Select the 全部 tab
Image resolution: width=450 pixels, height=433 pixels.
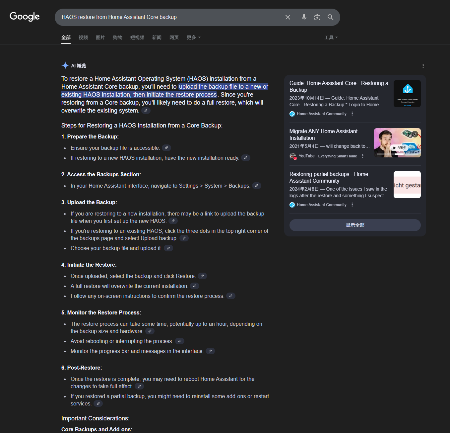tap(66, 38)
